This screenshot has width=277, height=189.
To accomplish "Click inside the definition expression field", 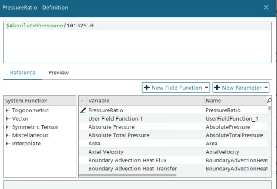I will [x=137, y=42].
